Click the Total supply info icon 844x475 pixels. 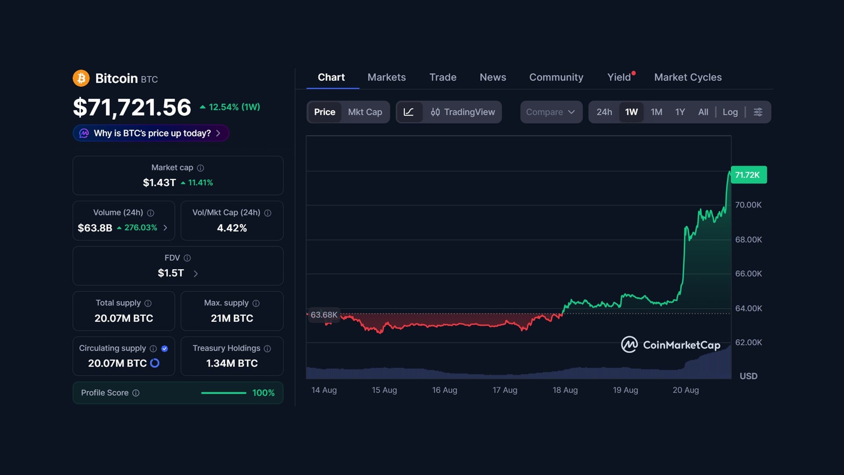pos(148,303)
